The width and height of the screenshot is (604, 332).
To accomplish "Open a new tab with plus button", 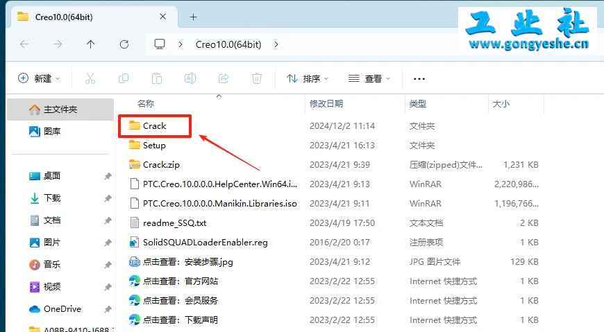I will tap(194, 17).
